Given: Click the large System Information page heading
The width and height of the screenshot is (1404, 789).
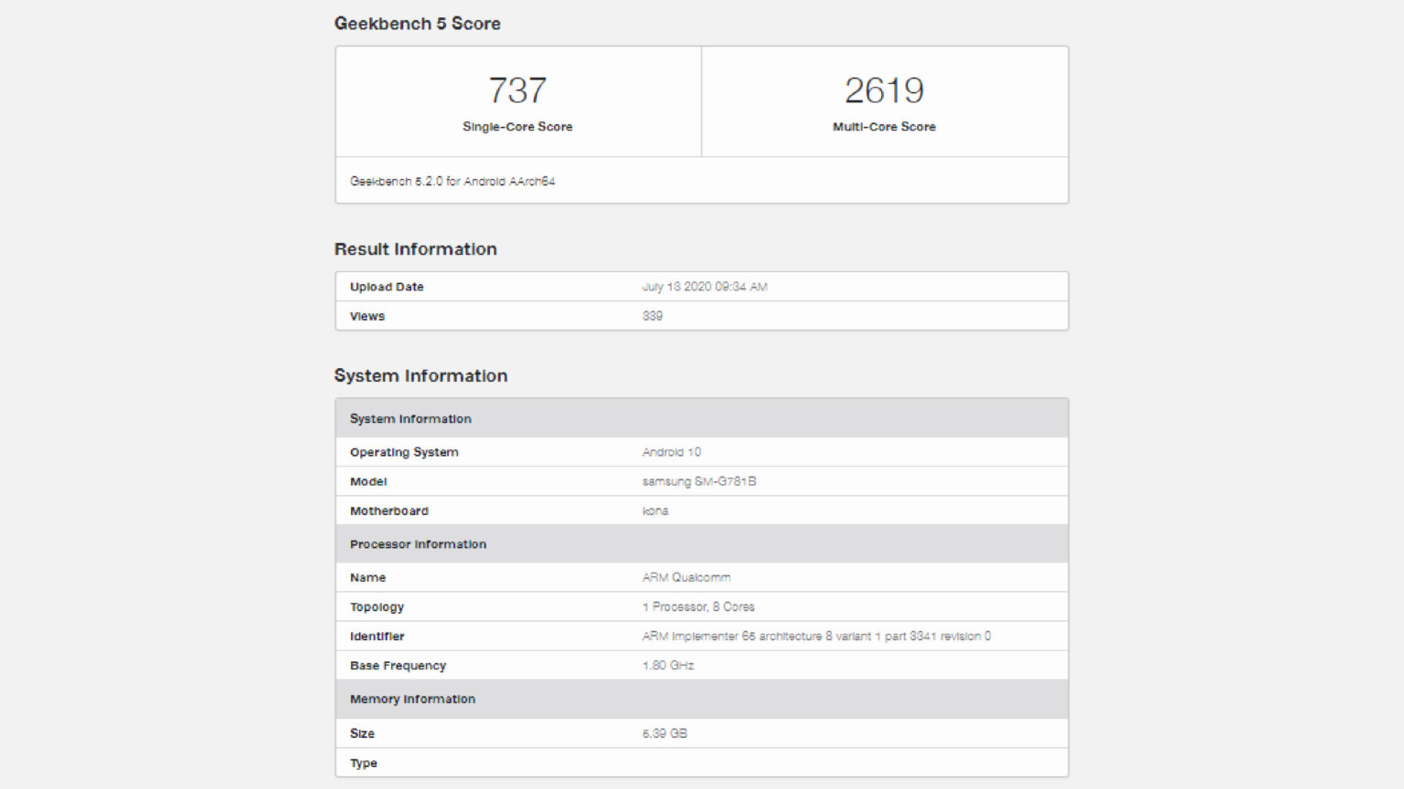Looking at the screenshot, I should [x=420, y=376].
